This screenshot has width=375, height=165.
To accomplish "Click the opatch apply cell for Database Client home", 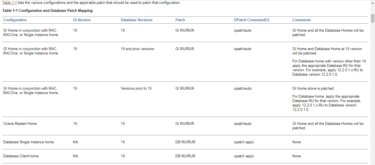I will pyautogui.click(x=244, y=156).
